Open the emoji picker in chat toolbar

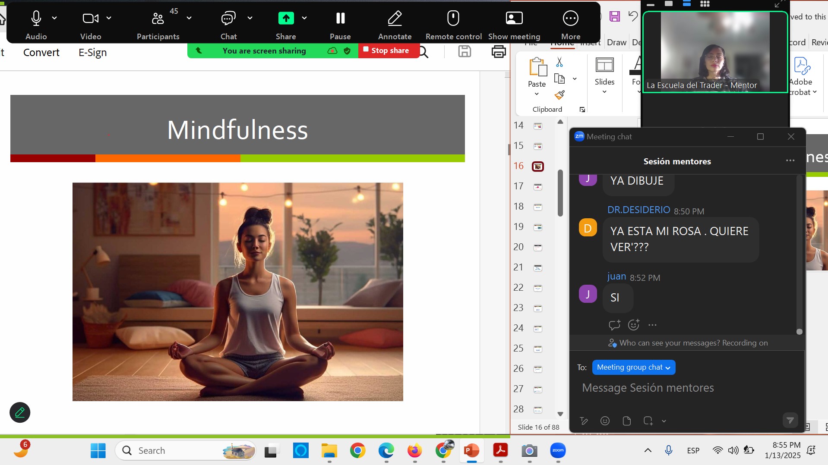(605, 421)
